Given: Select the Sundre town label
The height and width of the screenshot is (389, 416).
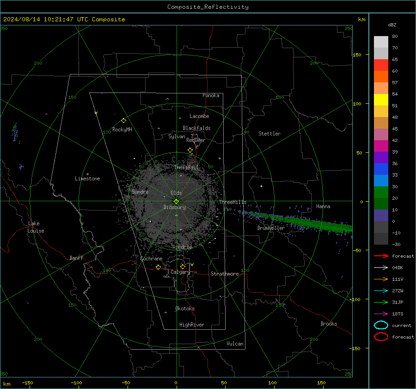Looking at the screenshot, I should coord(140,191).
